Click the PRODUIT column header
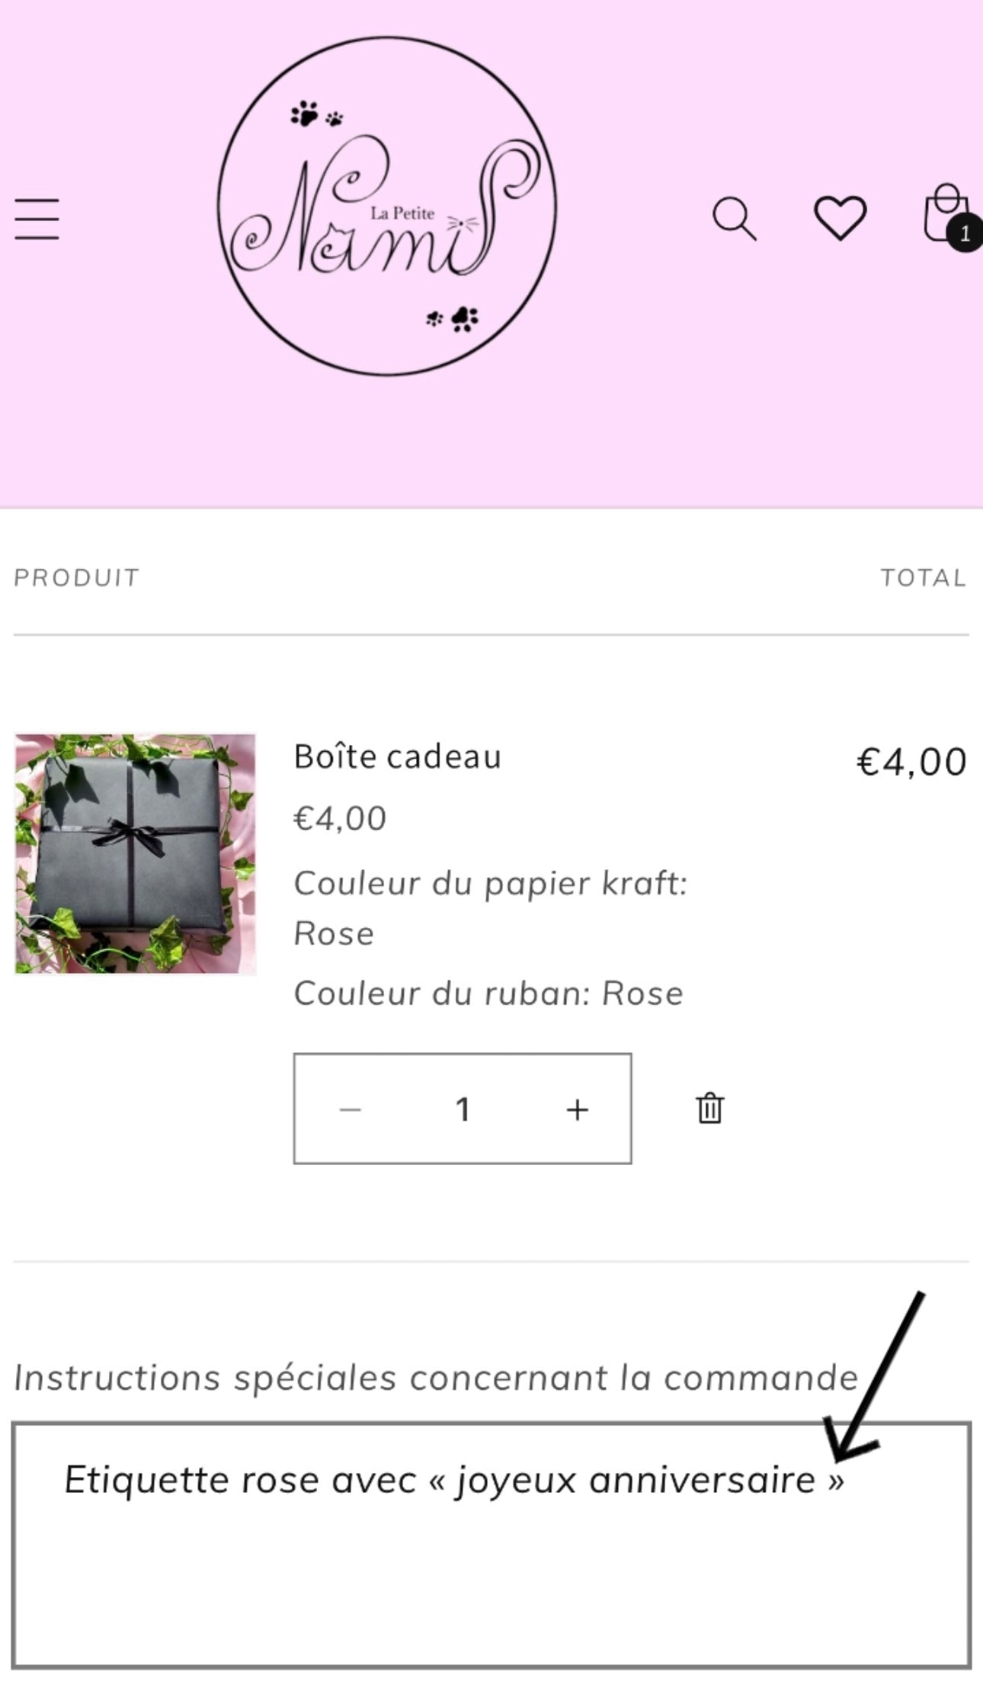The height and width of the screenshot is (1682, 983). pyautogui.click(x=77, y=577)
